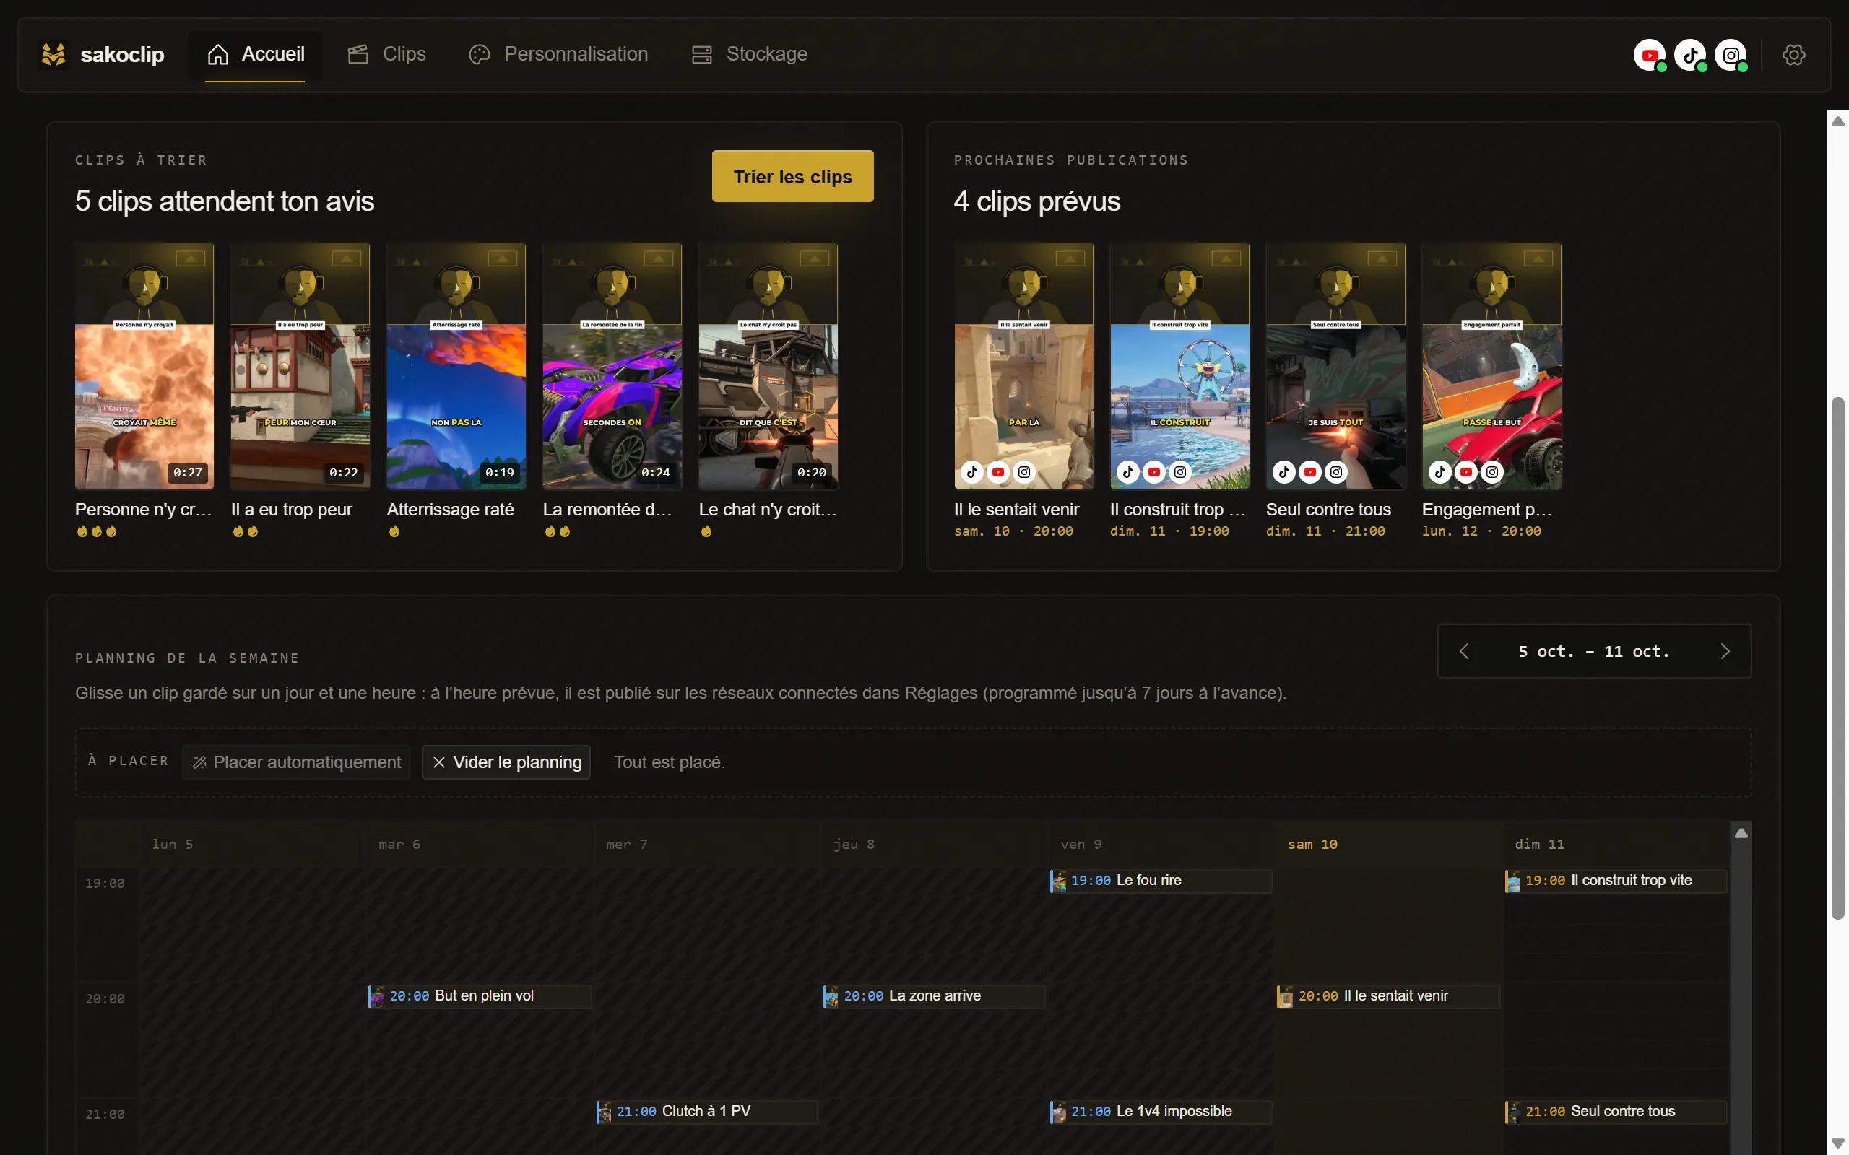Click Instagram icon on Il construit trop card
This screenshot has height=1155, width=1849.
tap(1179, 472)
